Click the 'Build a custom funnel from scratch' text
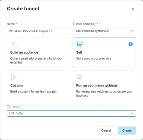Screen dimensions: 143x140 click(x=34, y=91)
